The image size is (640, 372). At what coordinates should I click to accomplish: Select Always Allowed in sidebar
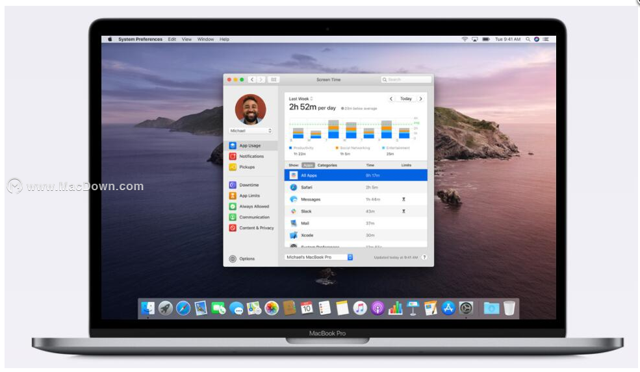point(250,206)
